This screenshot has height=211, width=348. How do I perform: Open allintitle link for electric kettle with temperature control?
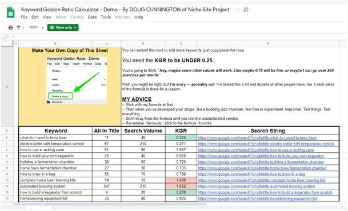pos(266,144)
